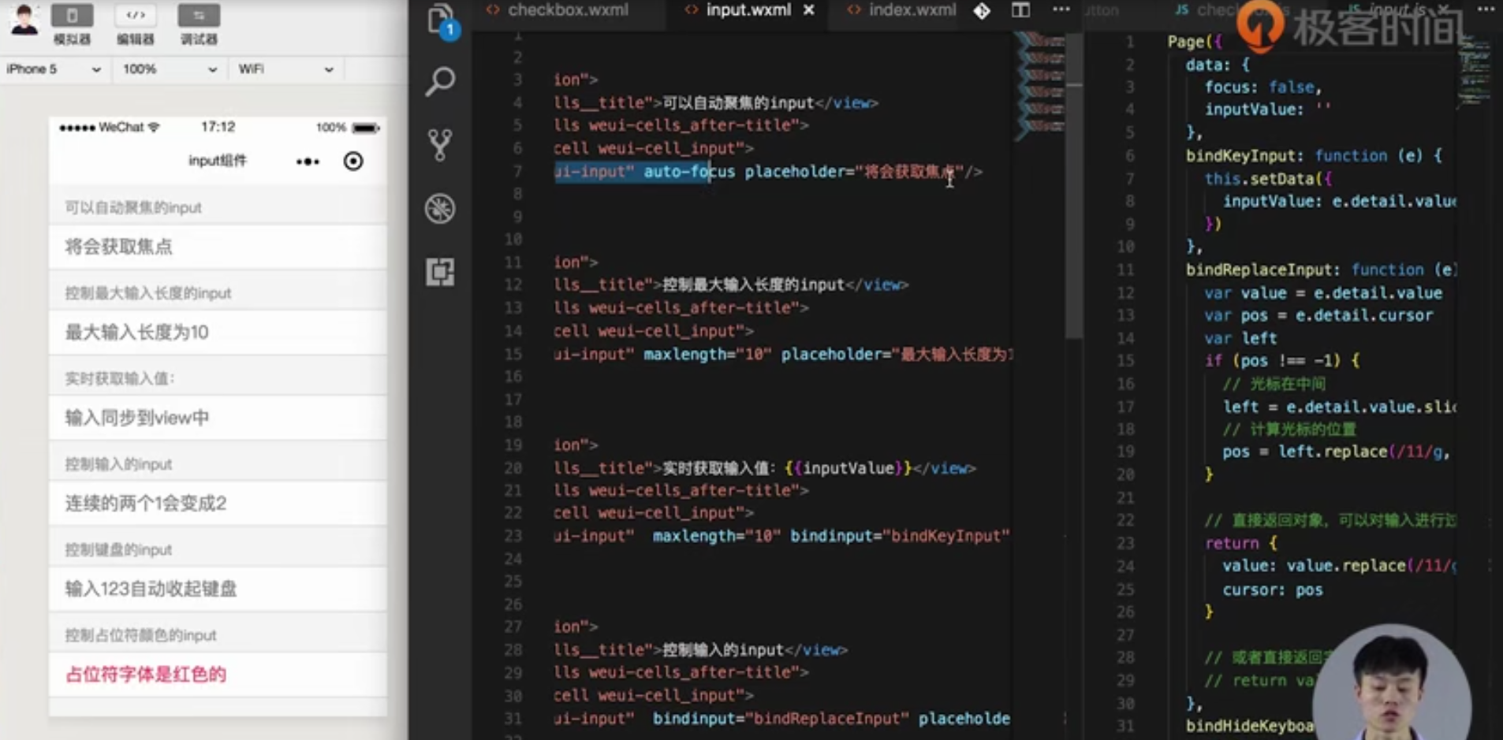Click the 'focus: false,' line in the JS editor

pos(1262,87)
